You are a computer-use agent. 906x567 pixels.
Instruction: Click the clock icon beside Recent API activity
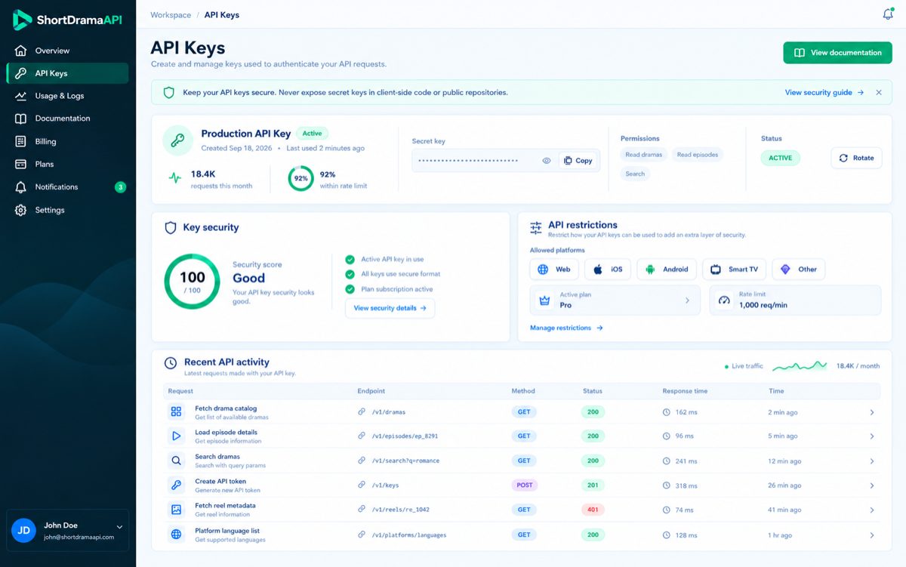coord(171,363)
